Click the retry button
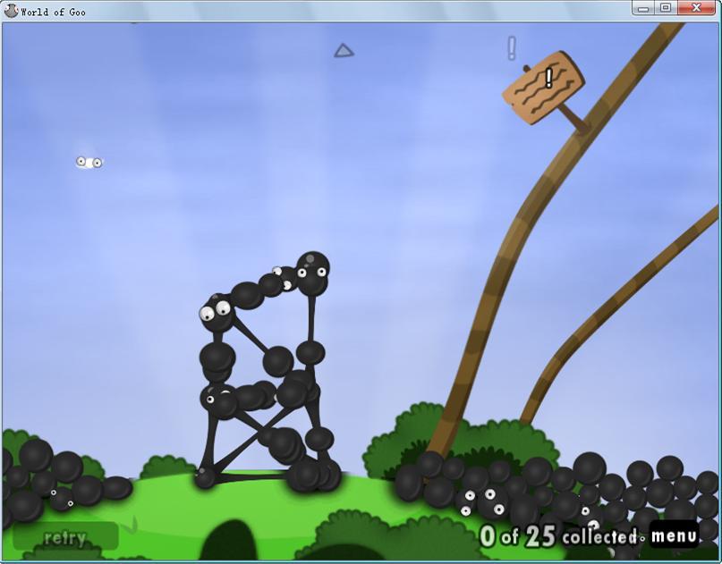The height and width of the screenshot is (564, 722). pos(65,537)
